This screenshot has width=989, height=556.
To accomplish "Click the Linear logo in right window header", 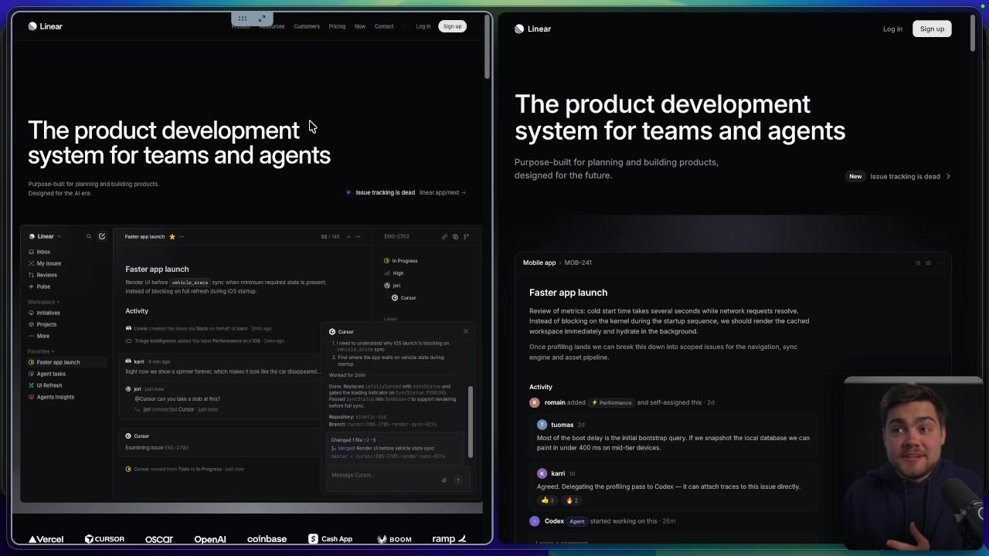I will point(533,29).
